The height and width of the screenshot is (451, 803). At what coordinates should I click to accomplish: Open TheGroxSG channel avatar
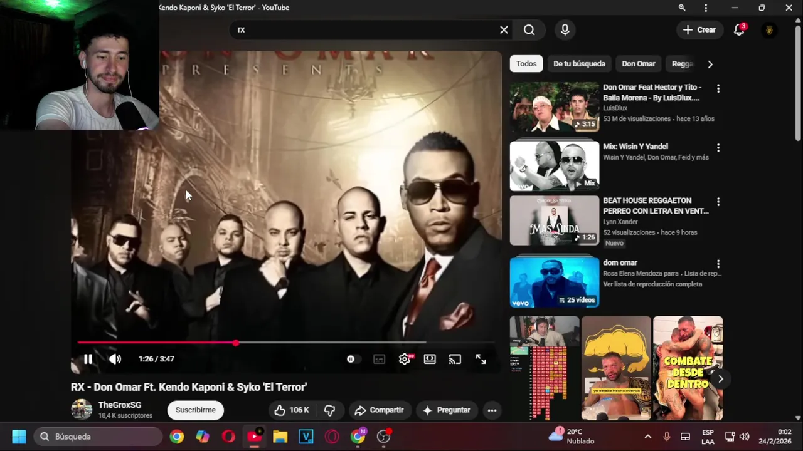82,410
